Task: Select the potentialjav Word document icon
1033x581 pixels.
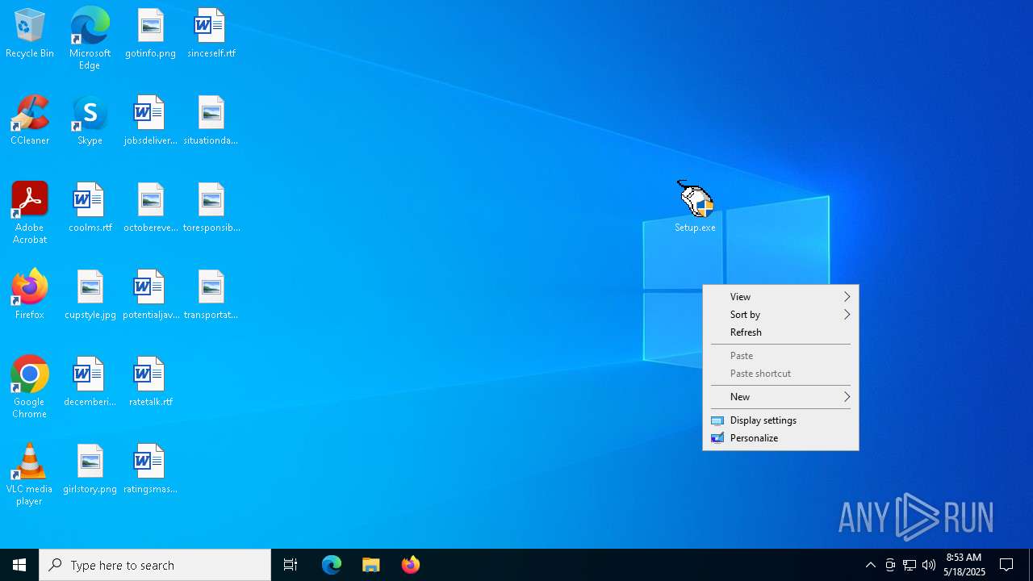Action: pyautogui.click(x=150, y=295)
